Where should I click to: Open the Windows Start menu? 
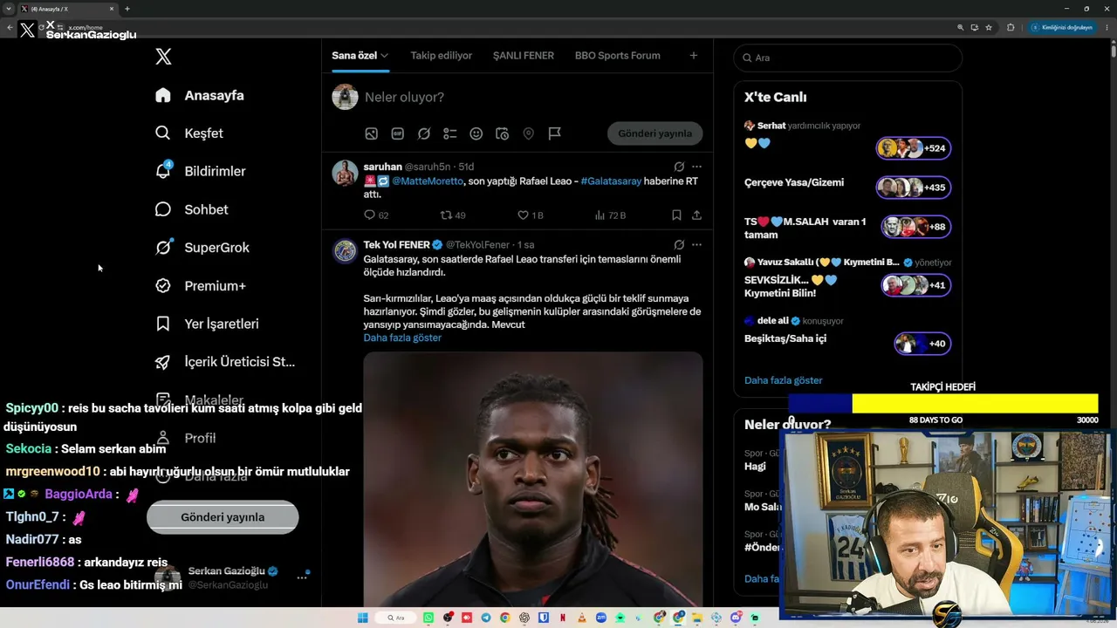pos(363,618)
